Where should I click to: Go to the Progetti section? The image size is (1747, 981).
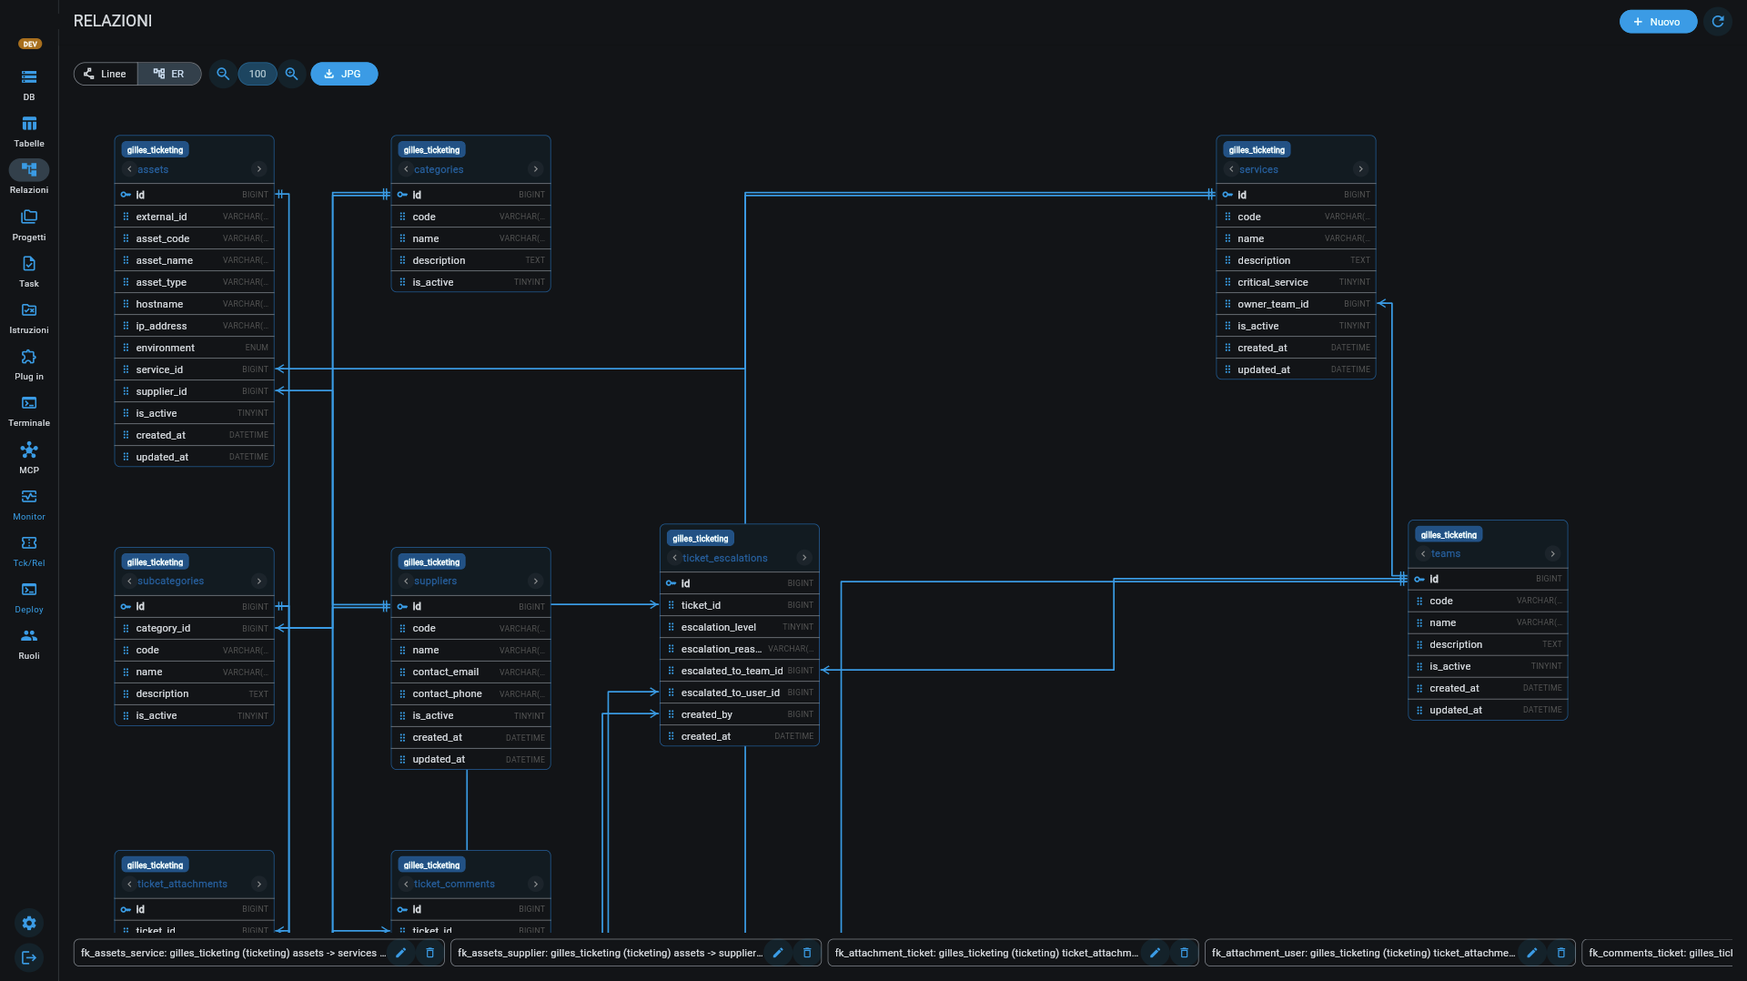[x=29, y=225]
